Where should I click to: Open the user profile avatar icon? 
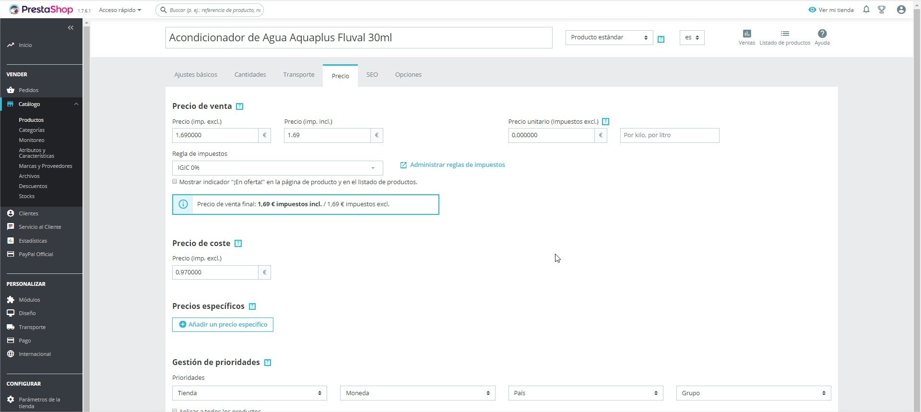pos(901,10)
